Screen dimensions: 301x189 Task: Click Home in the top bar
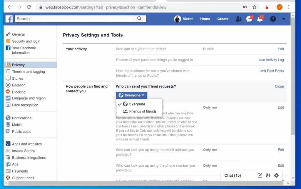(x=205, y=19)
